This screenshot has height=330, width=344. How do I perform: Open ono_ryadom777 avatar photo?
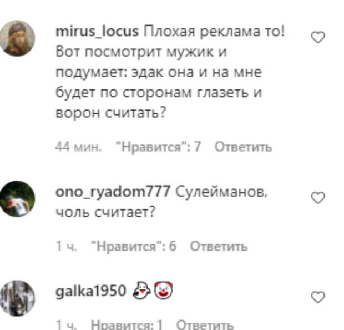click(x=17, y=199)
